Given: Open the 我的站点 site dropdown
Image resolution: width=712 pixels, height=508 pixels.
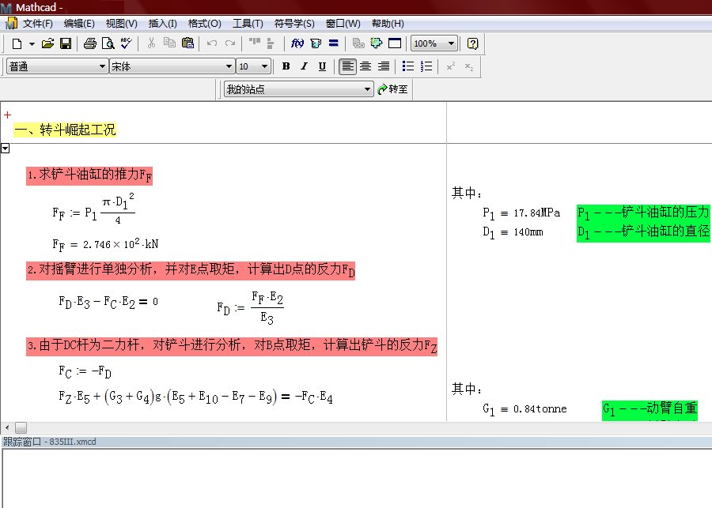Looking at the screenshot, I should [x=367, y=89].
